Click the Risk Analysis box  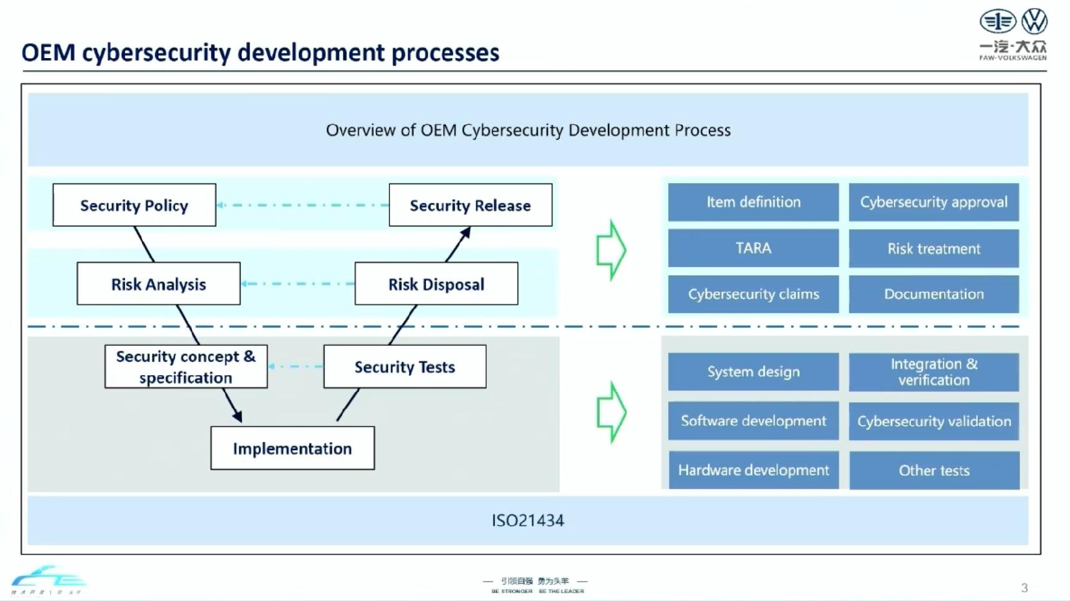158,284
